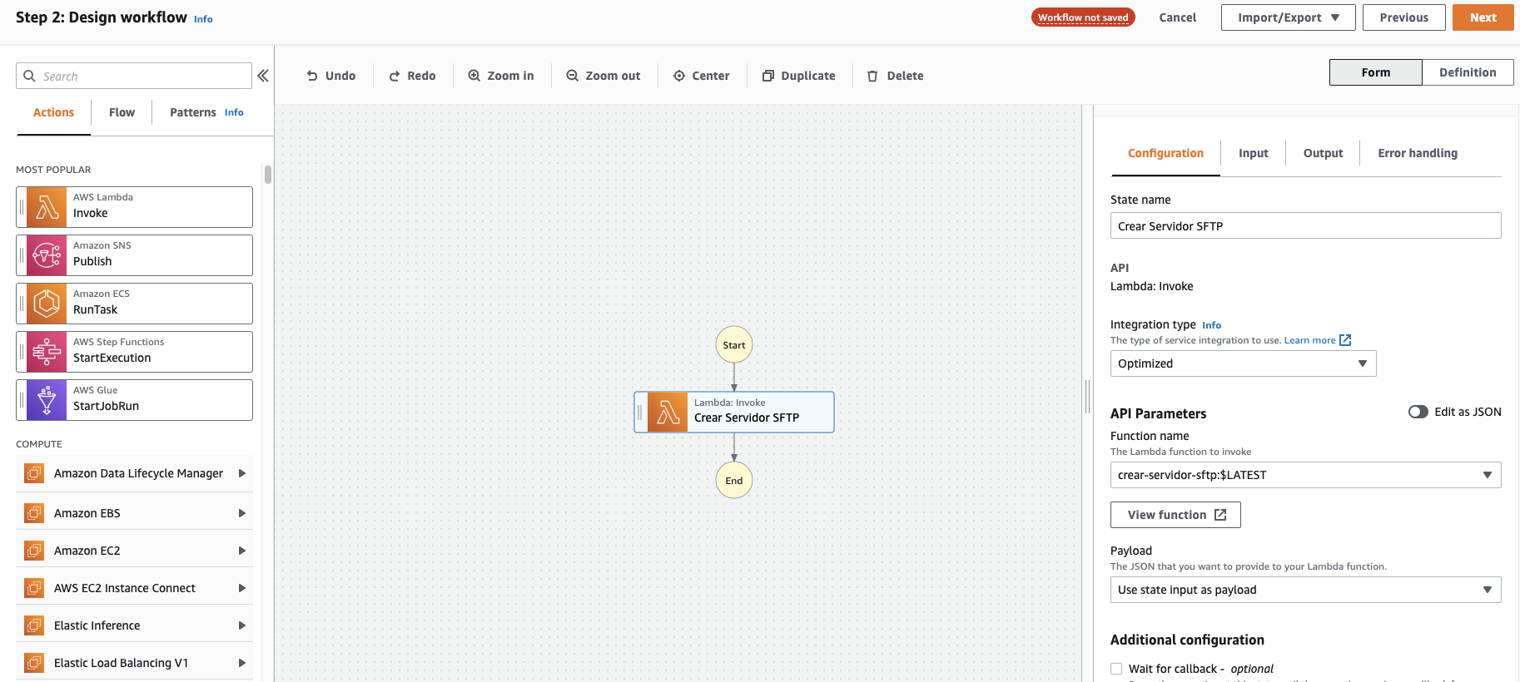Viewport: 1520px width, 682px height.
Task: Click the Previous button
Action: [x=1403, y=17]
